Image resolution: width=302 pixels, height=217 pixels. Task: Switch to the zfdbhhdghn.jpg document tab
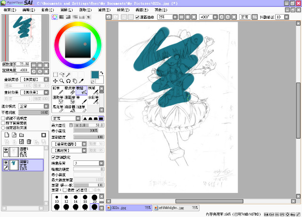(176, 208)
